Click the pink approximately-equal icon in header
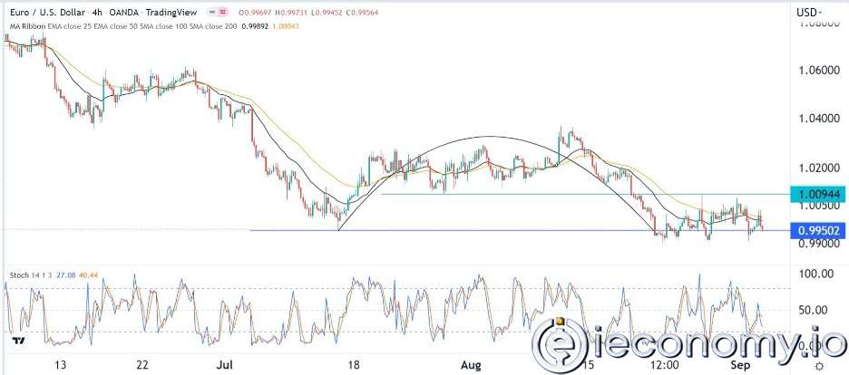849x375 pixels. click(222, 11)
